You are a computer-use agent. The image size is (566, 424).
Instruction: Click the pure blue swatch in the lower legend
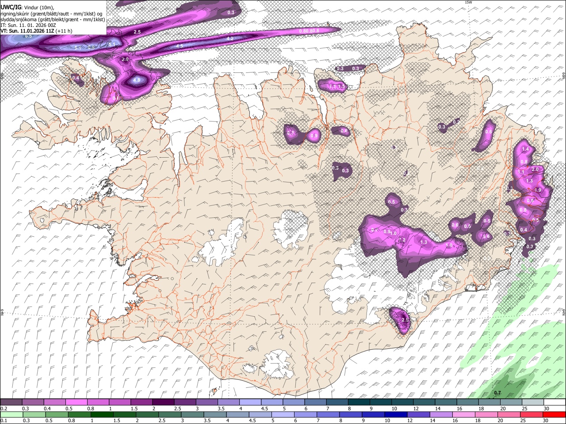pyautogui.click(x=395, y=414)
